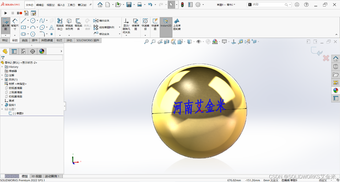The image size is (340, 182).
Task: Select the Corner Rectangle sketch tool
Action: click(24, 27)
